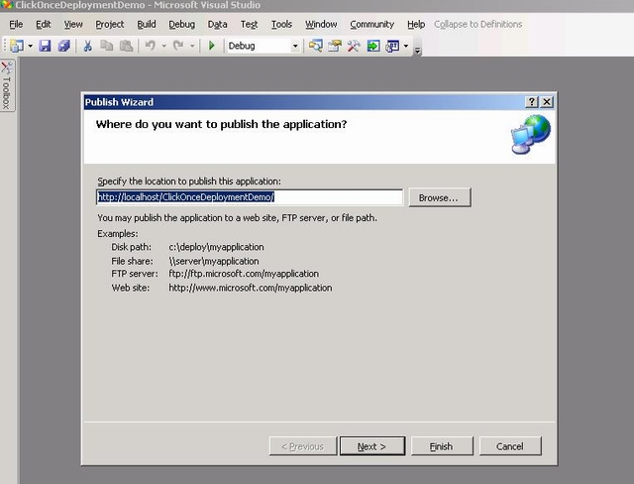Open the View menu
This screenshot has height=484, width=634.
73,24
